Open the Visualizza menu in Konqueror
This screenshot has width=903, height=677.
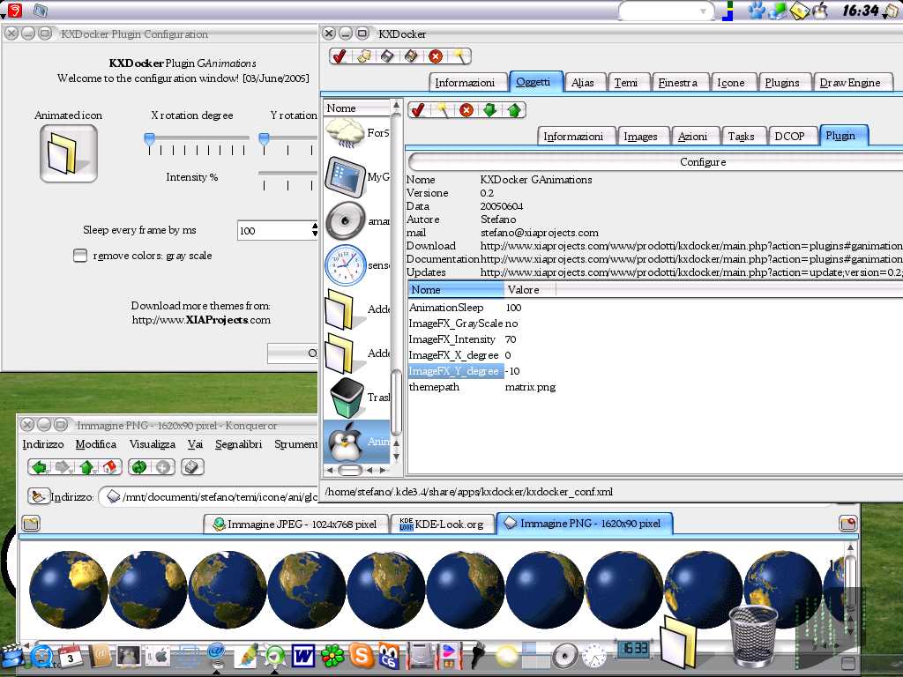click(152, 444)
